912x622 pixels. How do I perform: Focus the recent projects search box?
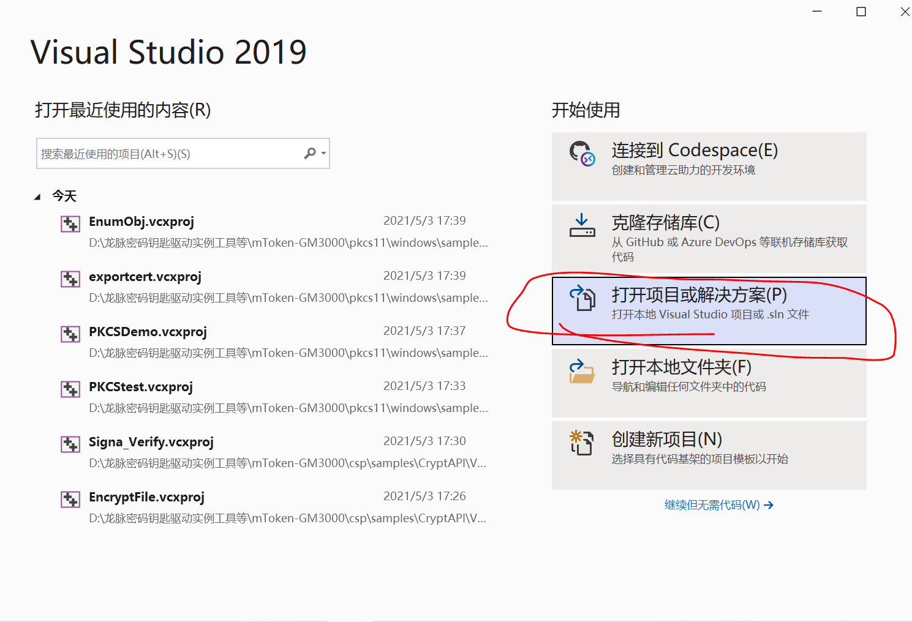click(x=183, y=153)
